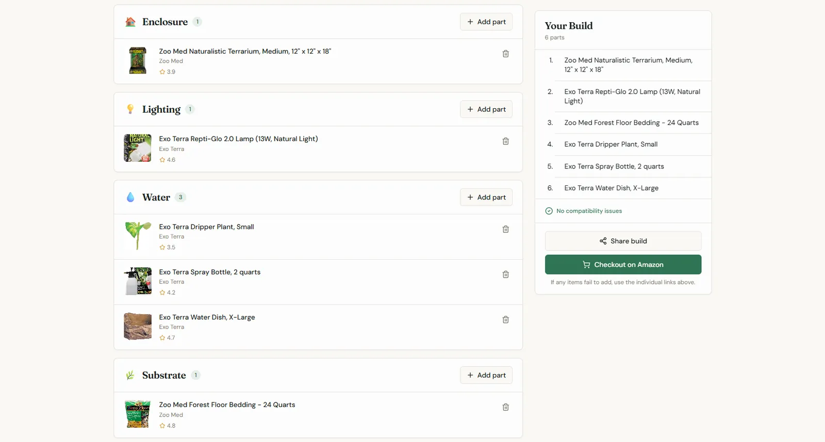Click the Water section heading
The width and height of the screenshot is (825, 442).
(x=156, y=197)
